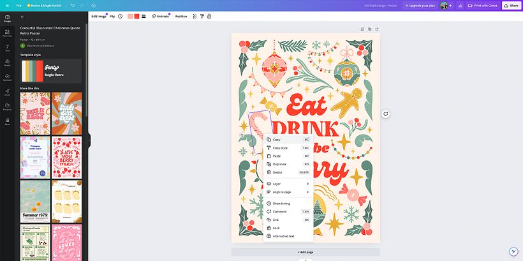Open the Brand tab in sidebar
The height and width of the screenshot is (261, 523).
tap(8, 63)
